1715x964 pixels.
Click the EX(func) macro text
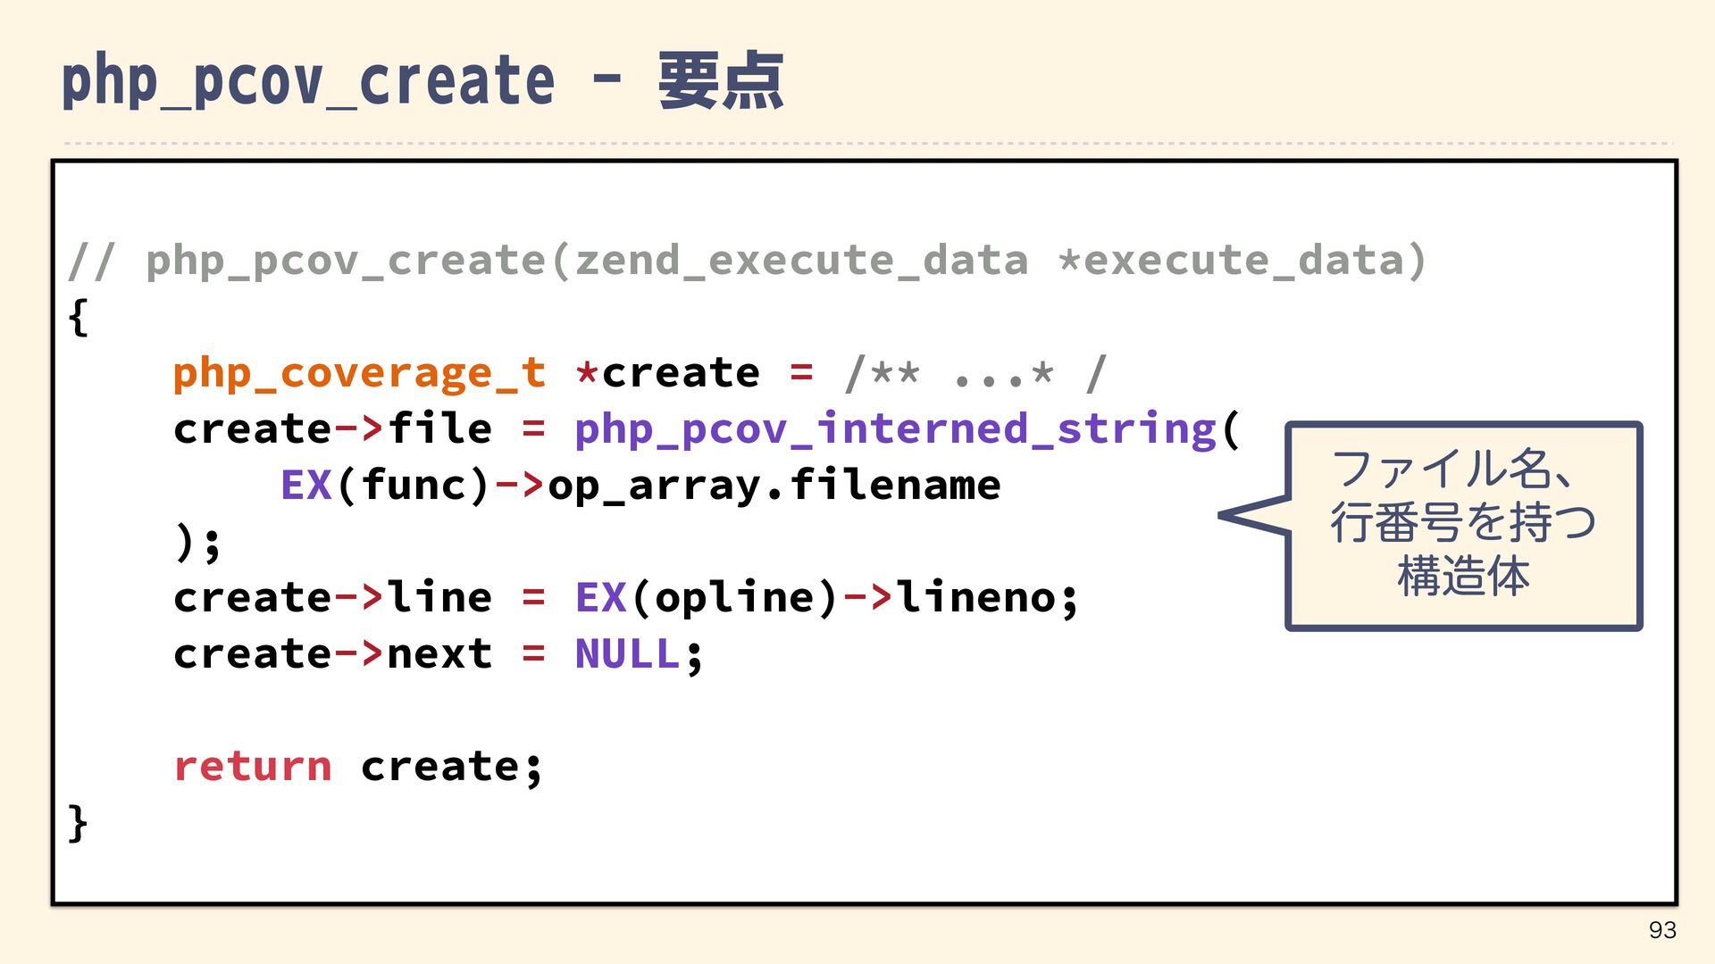point(385,486)
